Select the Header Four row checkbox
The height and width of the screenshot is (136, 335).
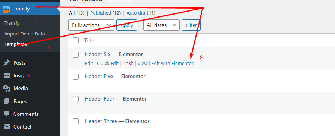tap(75, 99)
